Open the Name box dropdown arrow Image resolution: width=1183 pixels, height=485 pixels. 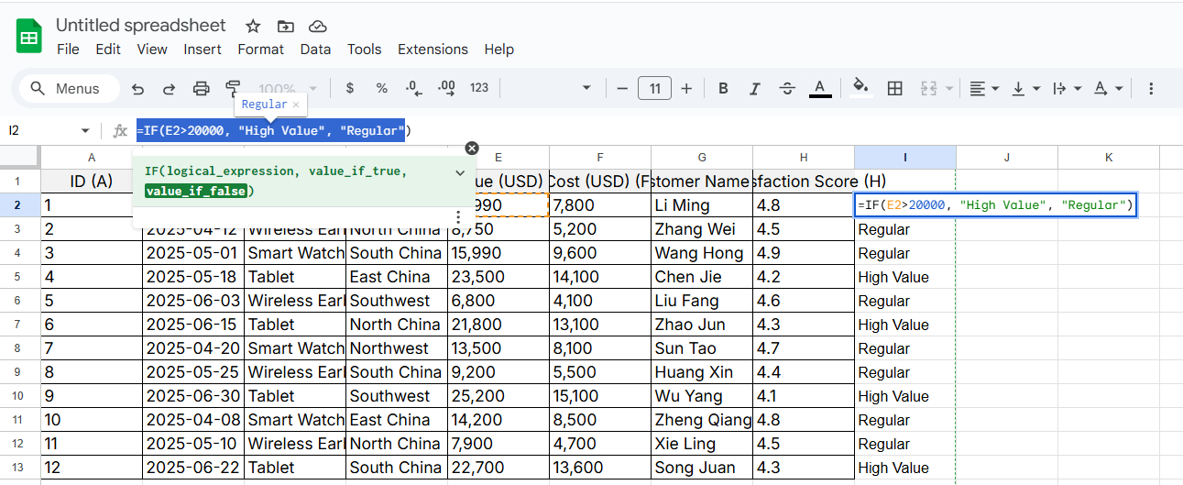tap(85, 131)
